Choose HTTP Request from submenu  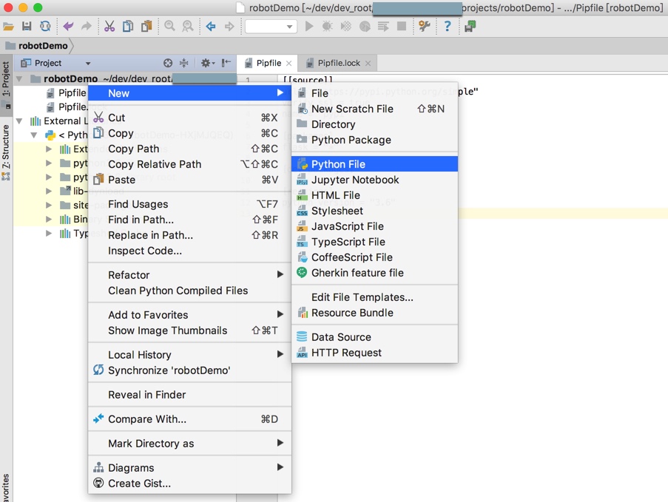click(374, 353)
